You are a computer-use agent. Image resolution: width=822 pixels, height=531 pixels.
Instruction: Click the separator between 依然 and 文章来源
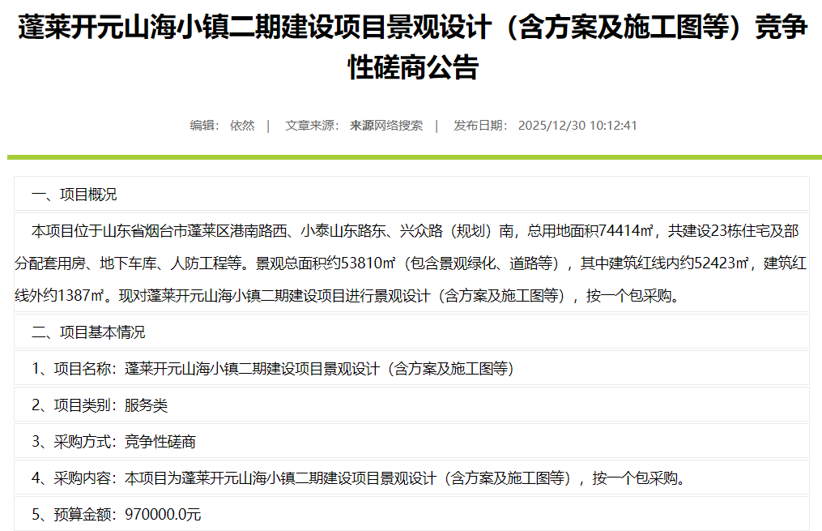[x=267, y=125]
